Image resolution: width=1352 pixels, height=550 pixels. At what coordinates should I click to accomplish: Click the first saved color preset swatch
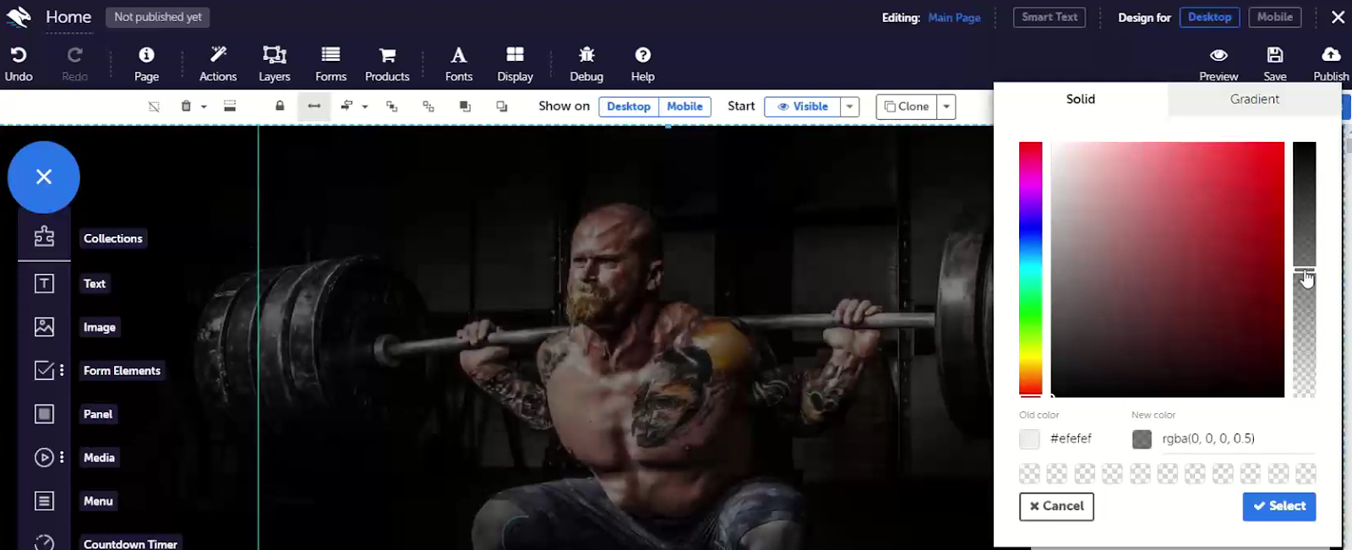tap(1029, 473)
